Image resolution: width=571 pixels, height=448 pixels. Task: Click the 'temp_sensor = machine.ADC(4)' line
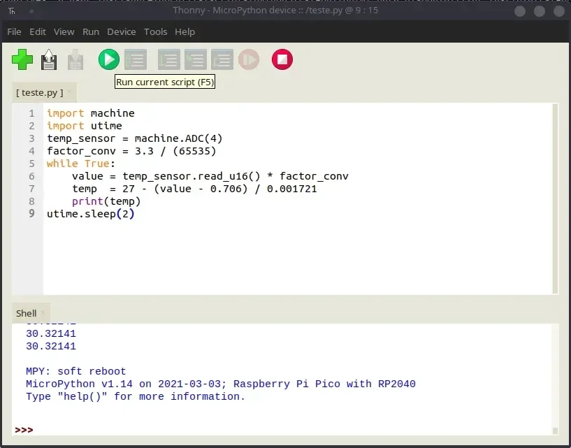(135, 139)
